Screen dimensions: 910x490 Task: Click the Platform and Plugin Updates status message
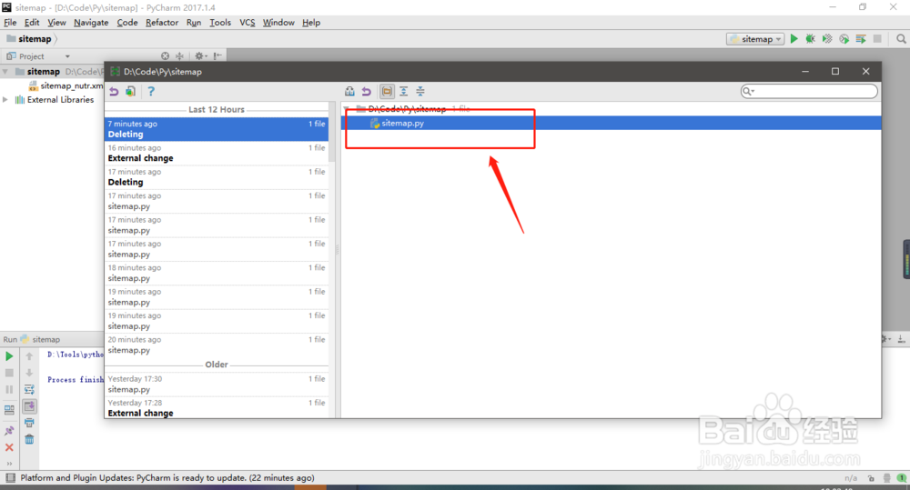pos(167,478)
